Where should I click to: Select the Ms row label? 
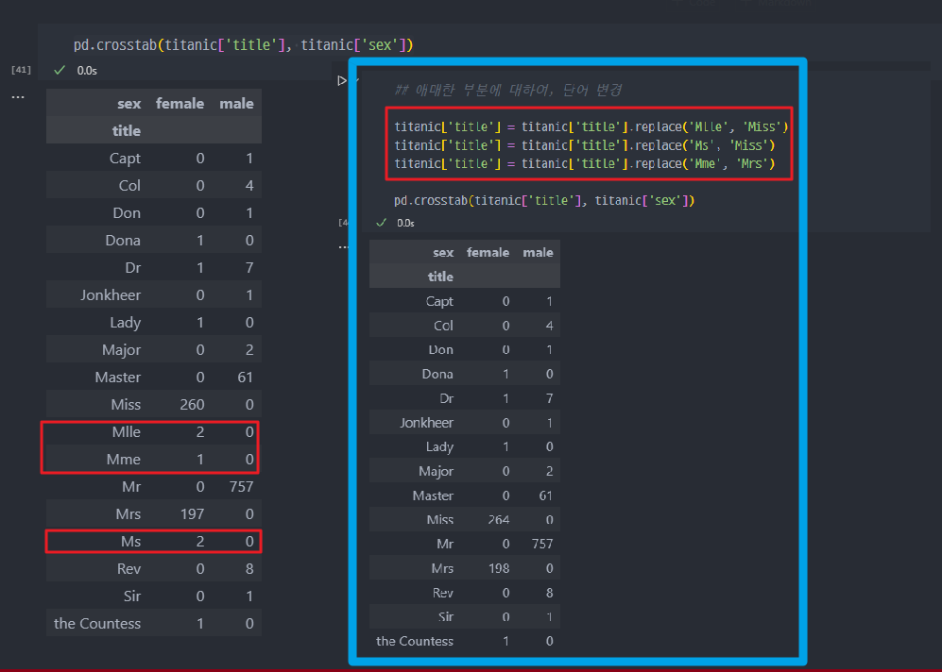tap(131, 542)
